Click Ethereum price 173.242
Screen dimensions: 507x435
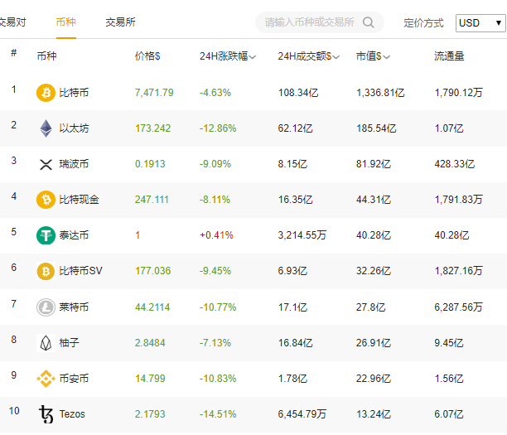tap(152, 128)
